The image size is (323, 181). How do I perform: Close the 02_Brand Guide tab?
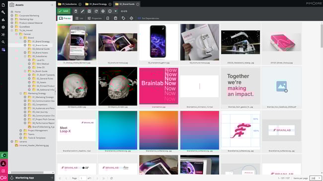point(138,4)
